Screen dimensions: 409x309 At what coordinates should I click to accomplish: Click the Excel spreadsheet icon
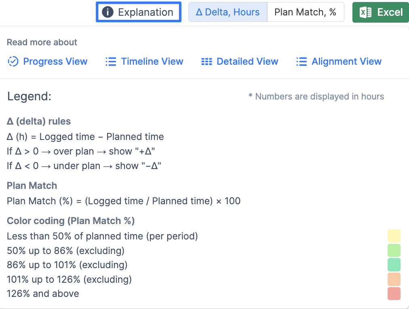click(365, 12)
